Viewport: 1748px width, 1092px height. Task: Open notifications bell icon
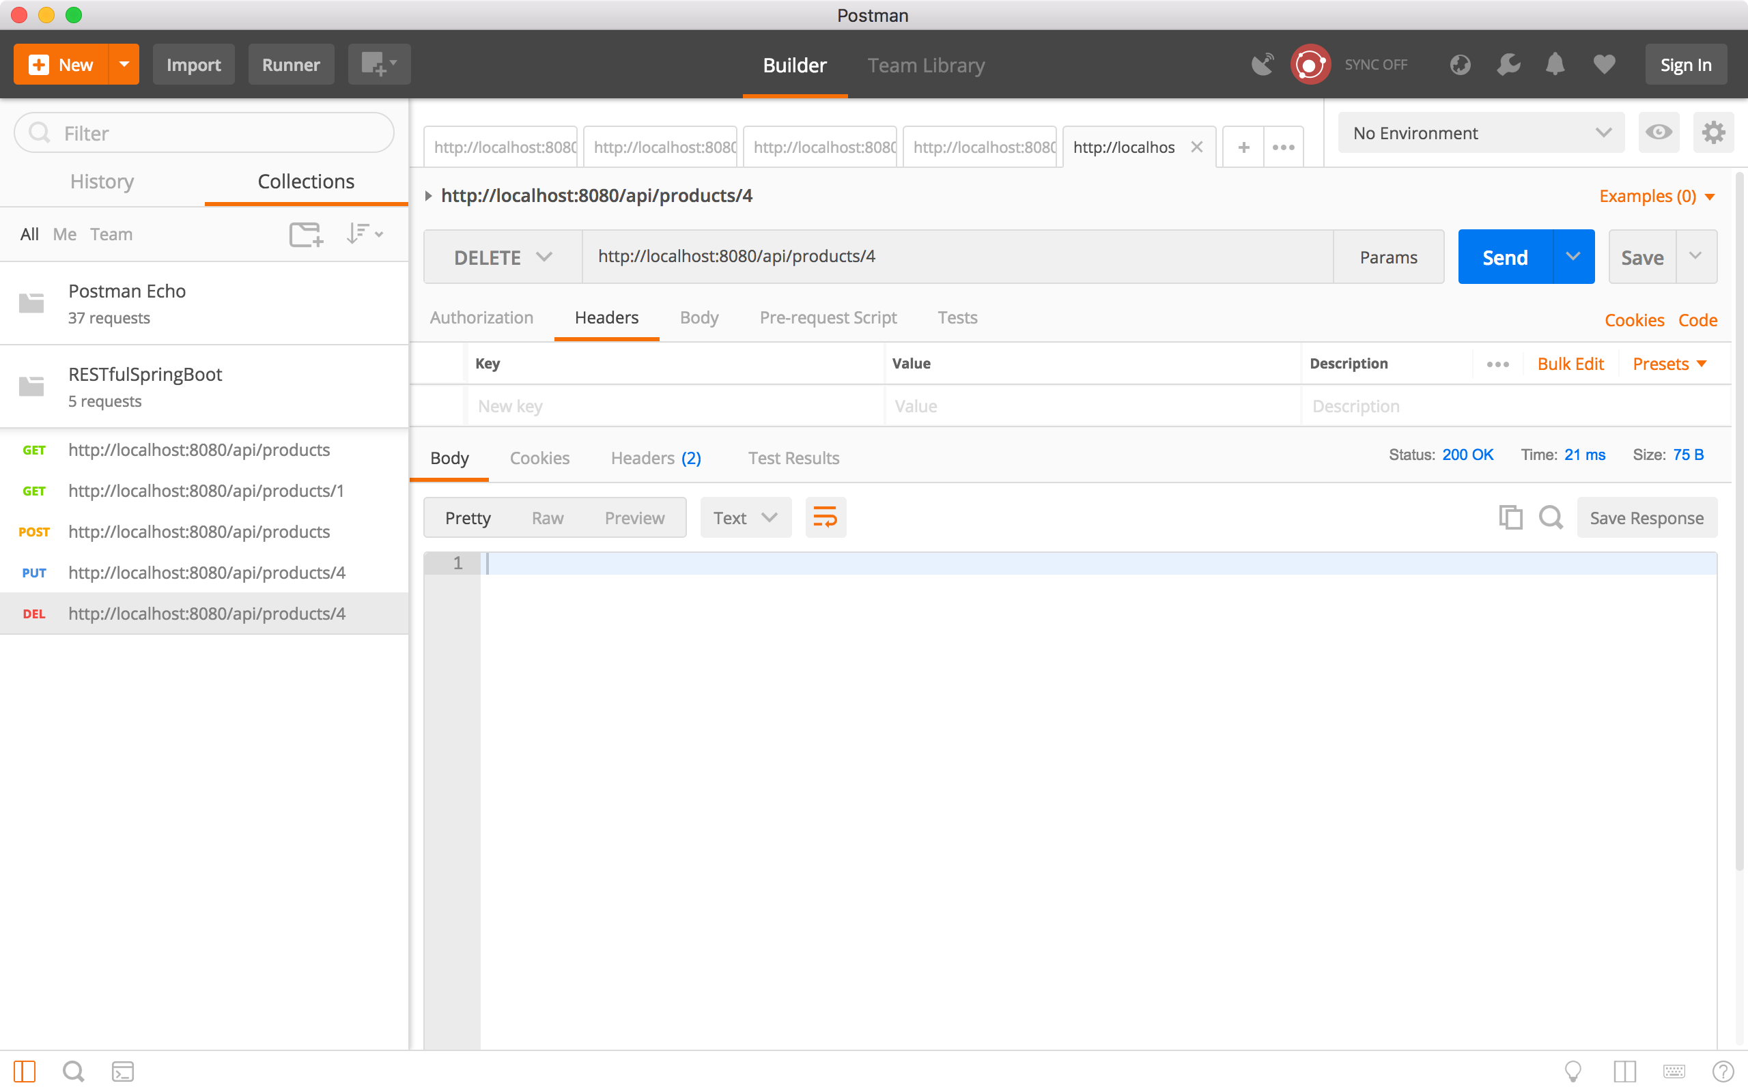[x=1555, y=64]
